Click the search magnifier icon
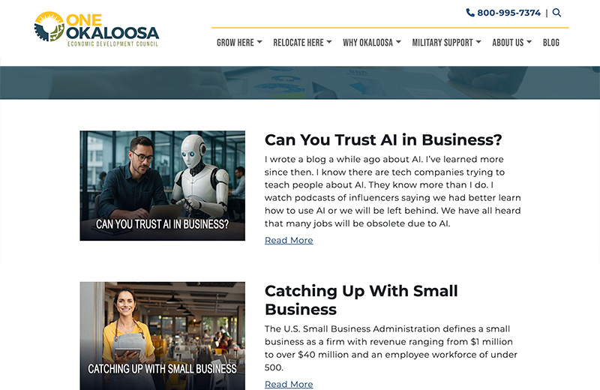The image size is (600, 390). click(556, 13)
